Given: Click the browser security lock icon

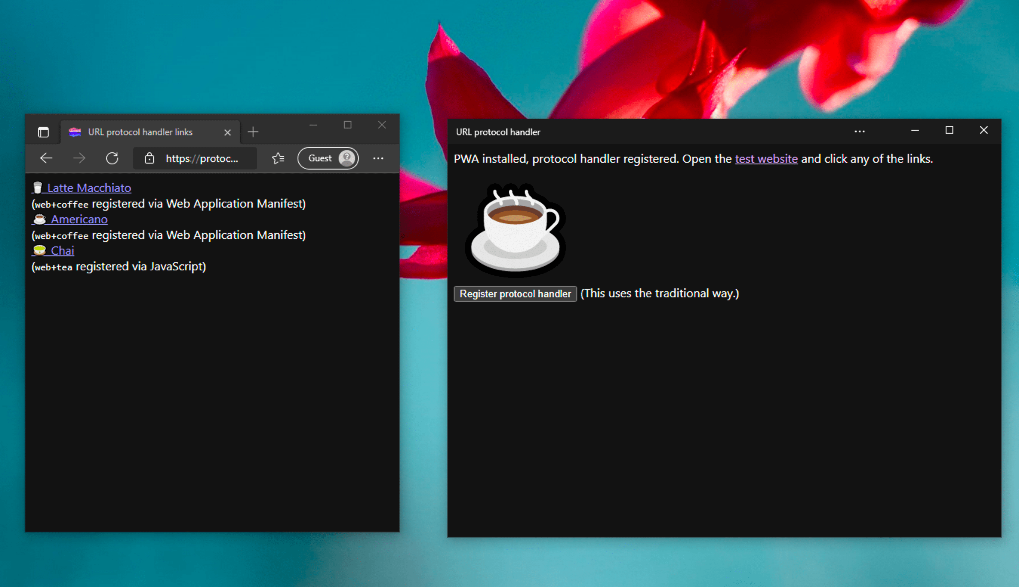Looking at the screenshot, I should (149, 158).
